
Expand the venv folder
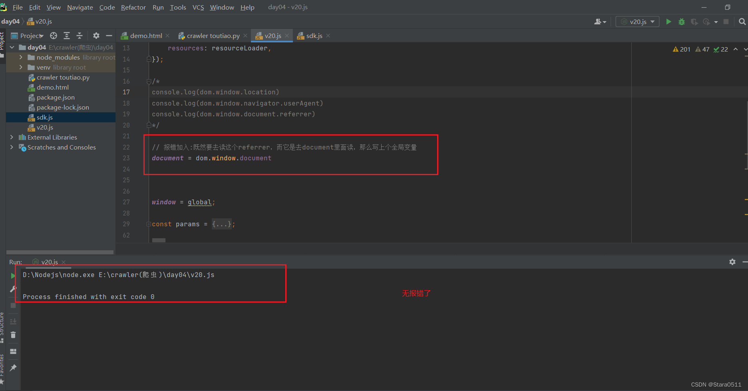pos(21,67)
